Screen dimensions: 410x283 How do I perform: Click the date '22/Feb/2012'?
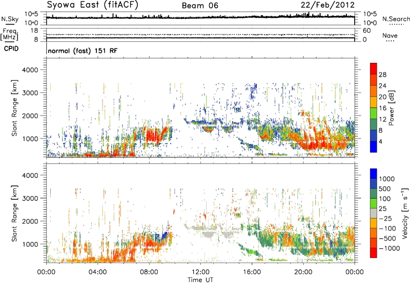pyautogui.click(x=327, y=5)
